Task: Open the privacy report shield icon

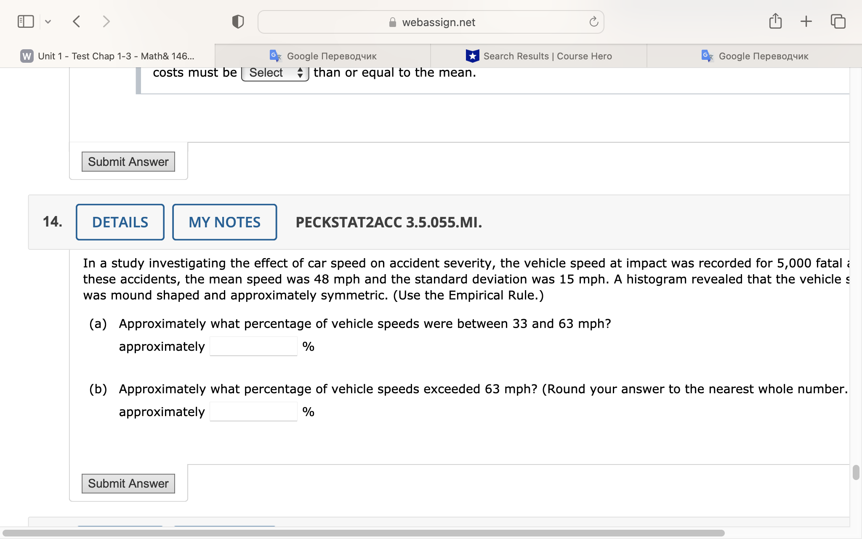Action: (x=237, y=21)
